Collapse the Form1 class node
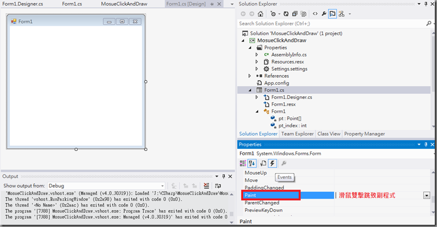Viewport: 437px width, 227px height. coord(257,112)
